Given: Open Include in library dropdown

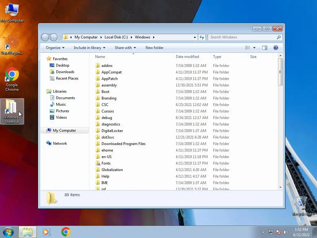Looking at the screenshot, I should (x=89, y=48).
